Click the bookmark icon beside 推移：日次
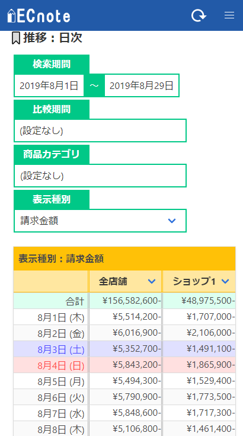Viewport: 243px width, 436px height. (16, 38)
